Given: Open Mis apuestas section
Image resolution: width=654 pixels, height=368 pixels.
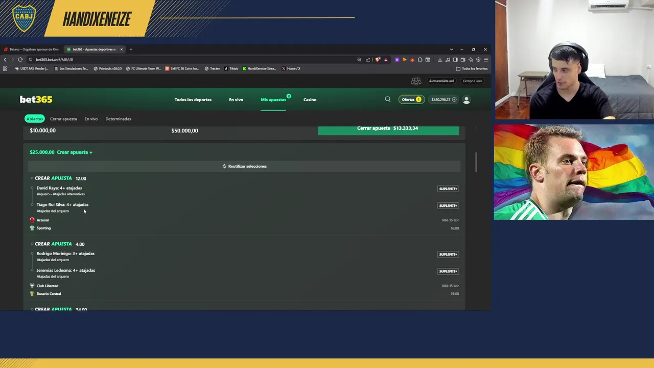Looking at the screenshot, I should [273, 100].
